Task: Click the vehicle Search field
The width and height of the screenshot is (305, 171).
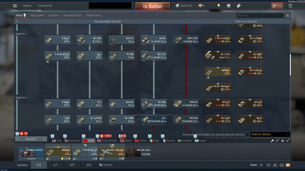Action: (260, 16)
